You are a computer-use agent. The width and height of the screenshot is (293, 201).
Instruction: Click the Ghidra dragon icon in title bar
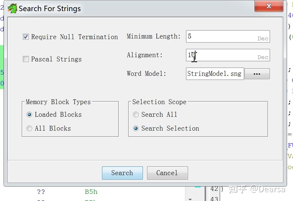pos(13,8)
